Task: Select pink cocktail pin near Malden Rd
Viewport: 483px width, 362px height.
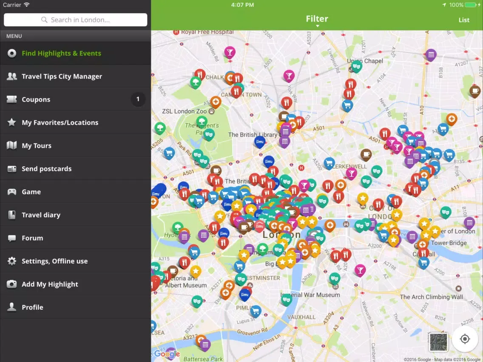Action: [230, 52]
